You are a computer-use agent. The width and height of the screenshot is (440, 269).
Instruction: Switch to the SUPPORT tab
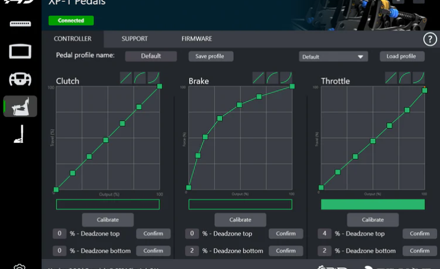(x=135, y=39)
